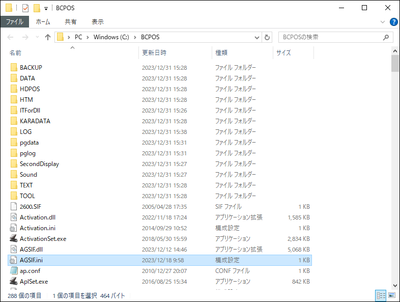This screenshot has width=400, height=302.
Task: Open the ファイル menu
Action: click(15, 22)
